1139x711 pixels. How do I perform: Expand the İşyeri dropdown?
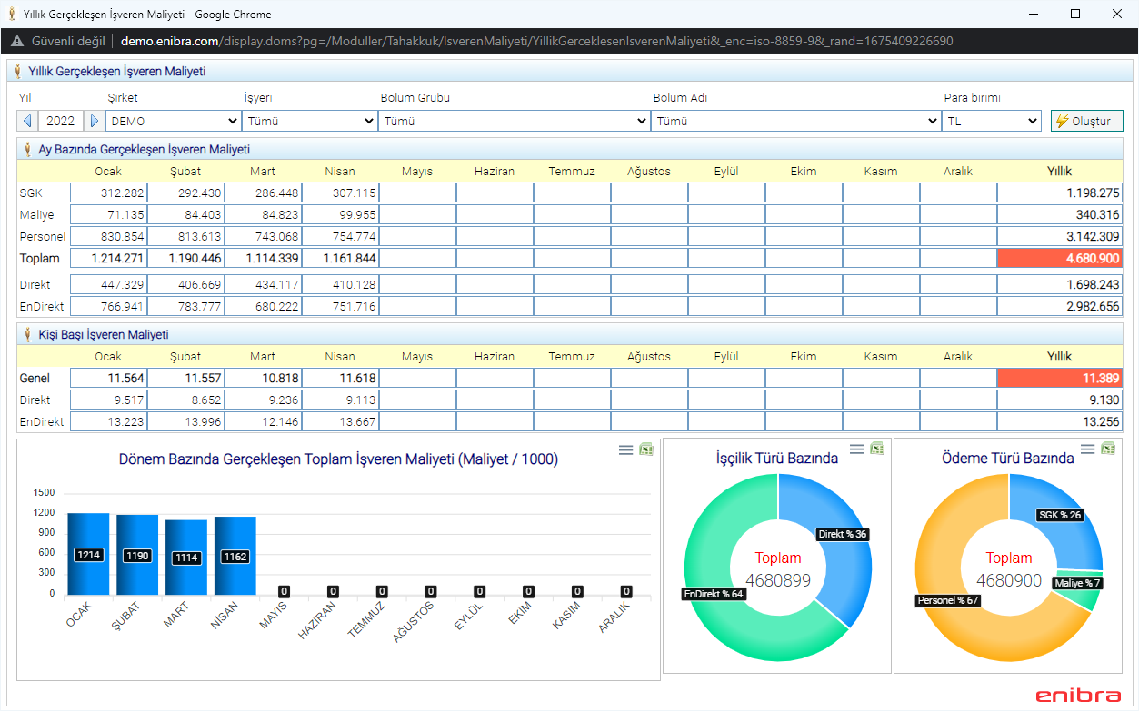309,121
